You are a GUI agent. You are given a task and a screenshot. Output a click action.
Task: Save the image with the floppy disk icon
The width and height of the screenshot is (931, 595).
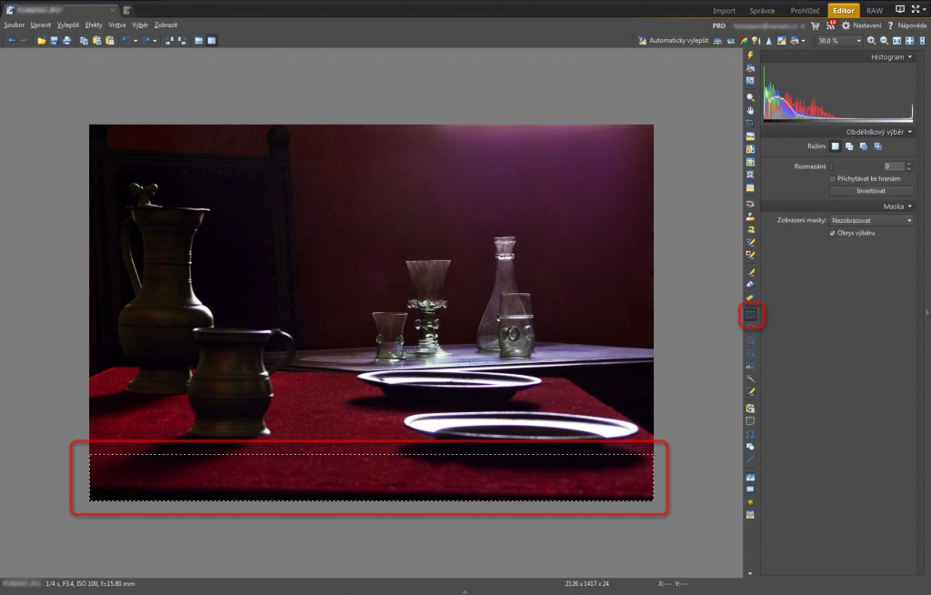pyautogui.click(x=54, y=40)
